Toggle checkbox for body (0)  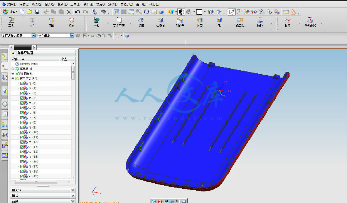click(22, 83)
